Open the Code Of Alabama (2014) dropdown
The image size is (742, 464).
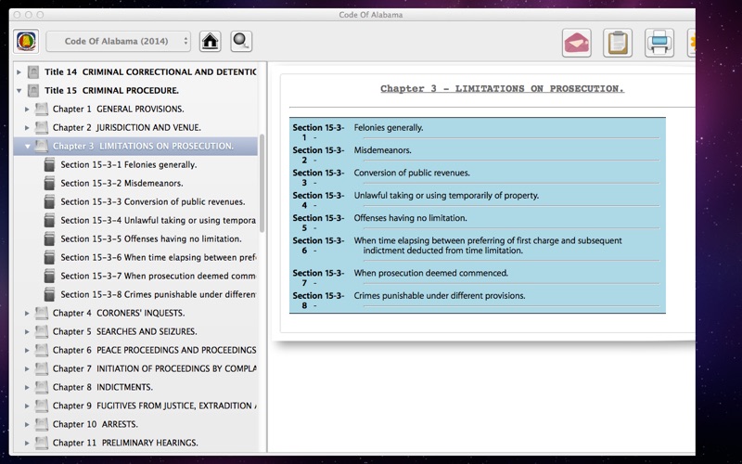coord(119,41)
